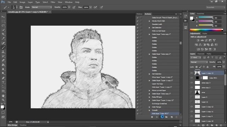Screen dimensions: 227x127
Task: Select the Type tool
Action: (3, 83)
